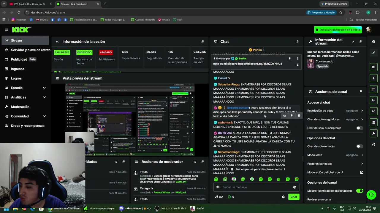Disable Mostrar cantidad de espectadores switch

[360, 191]
